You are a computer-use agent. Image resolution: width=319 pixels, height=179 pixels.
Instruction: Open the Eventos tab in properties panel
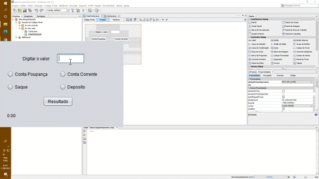pos(280,76)
